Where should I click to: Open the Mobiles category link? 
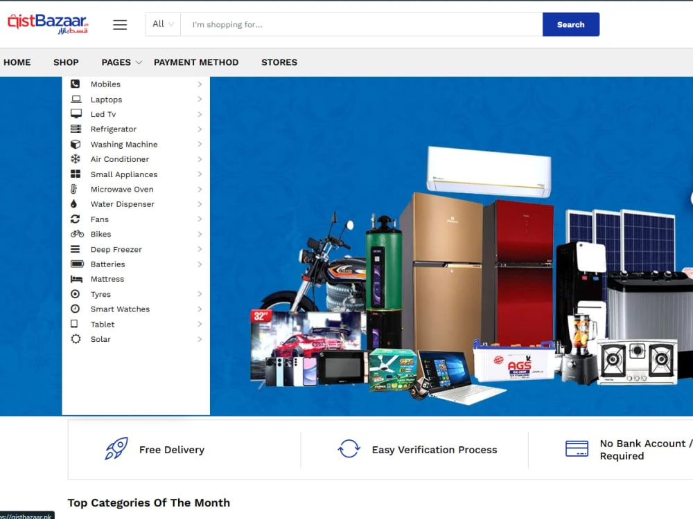(x=105, y=84)
